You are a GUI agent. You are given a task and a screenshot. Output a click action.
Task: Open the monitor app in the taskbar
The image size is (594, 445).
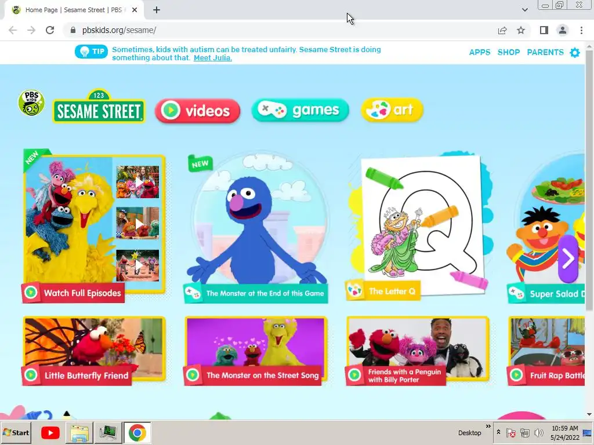pos(108,432)
